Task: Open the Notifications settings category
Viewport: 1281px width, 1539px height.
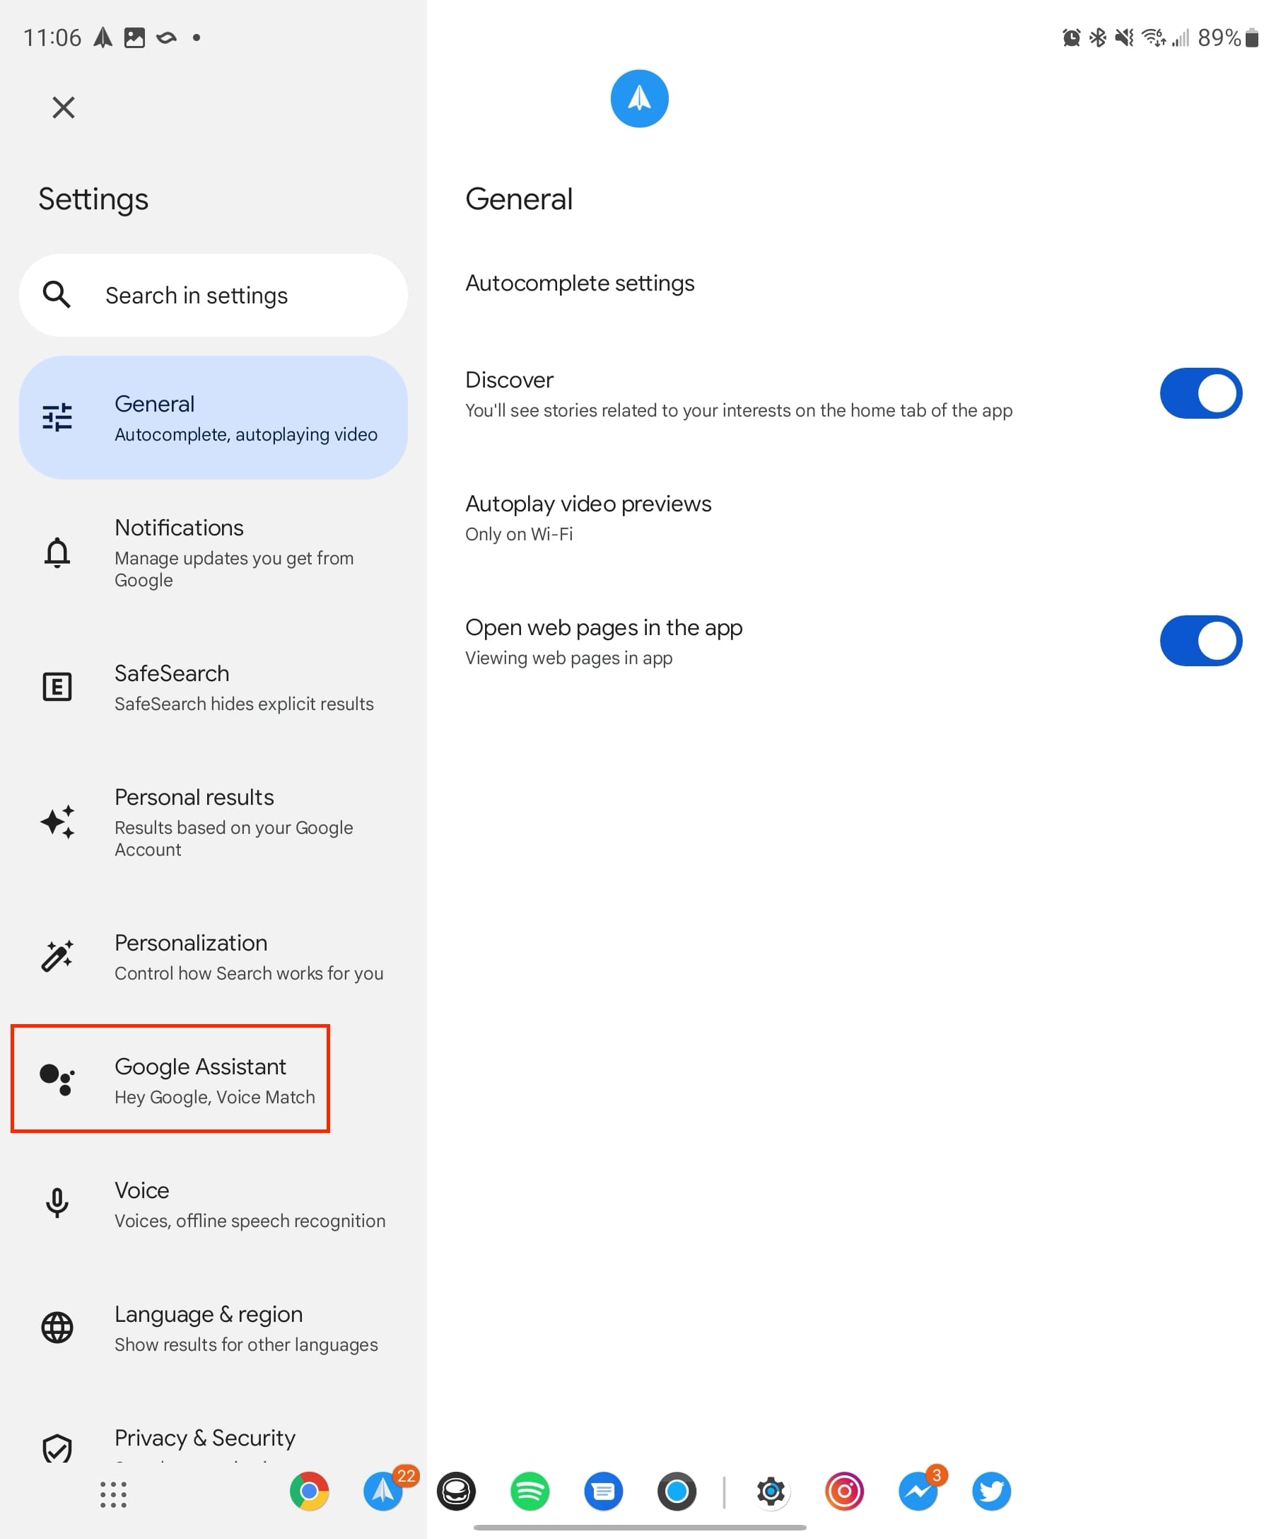Action: click(x=212, y=552)
